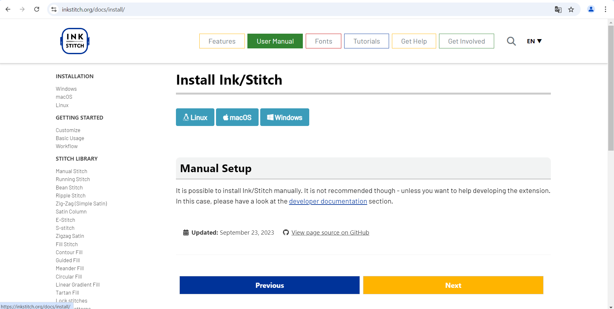This screenshot has height=309, width=614.
Task: Open the Satin Column sidebar link
Action: 71,212
